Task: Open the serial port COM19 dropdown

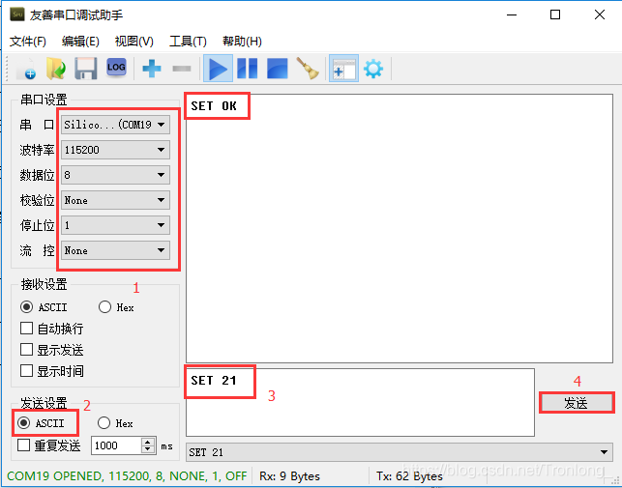Action: pyautogui.click(x=115, y=125)
